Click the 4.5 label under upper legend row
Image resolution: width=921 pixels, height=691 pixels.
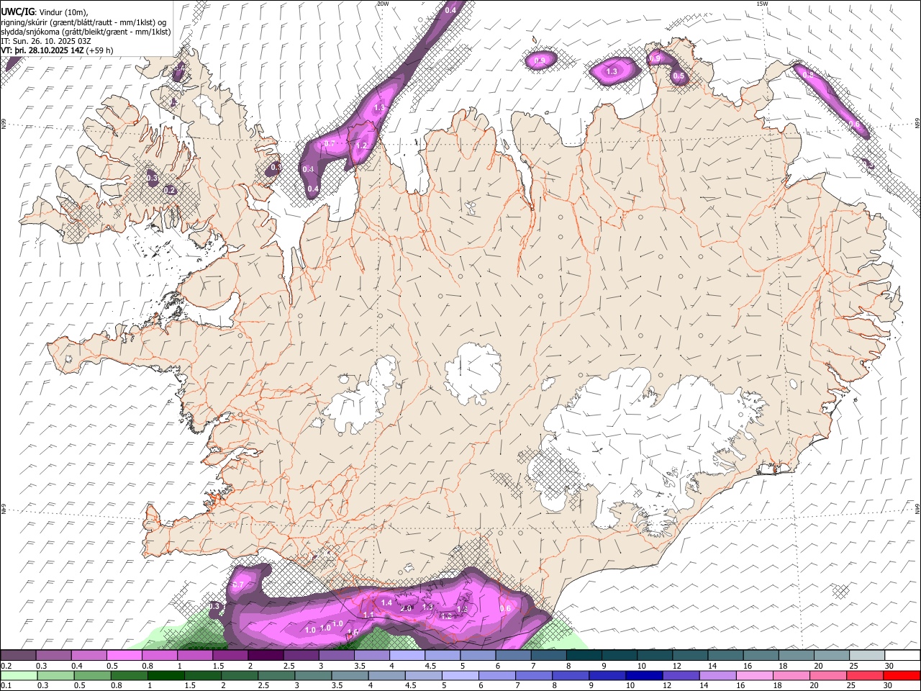(430, 666)
